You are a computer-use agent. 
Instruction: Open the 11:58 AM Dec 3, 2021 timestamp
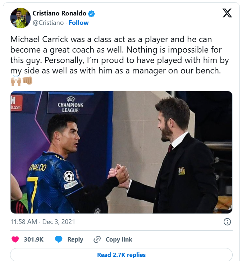pyautogui.click(x=43, y=222)
